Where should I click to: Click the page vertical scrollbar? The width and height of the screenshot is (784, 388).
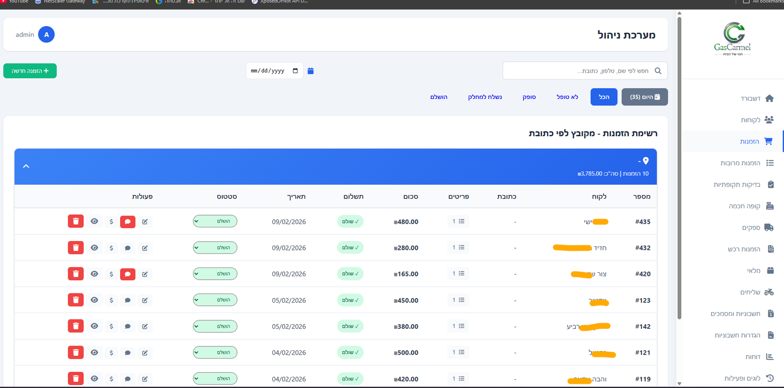tap(679, 167)
